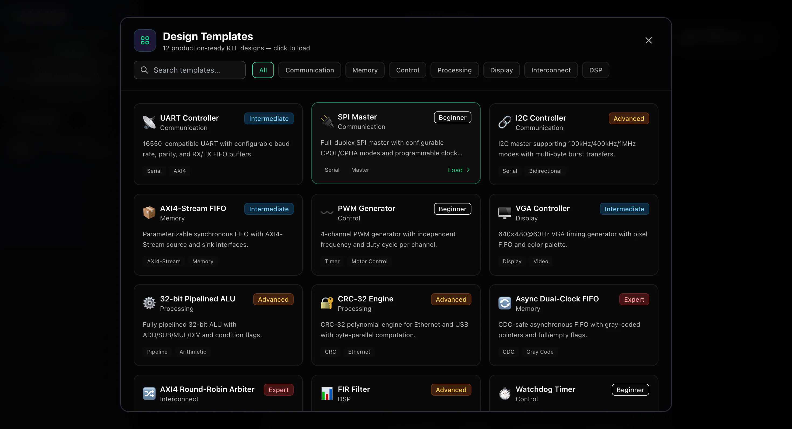The width and height of the screenshot is (792, 429).
Task: Click the Gray Code tag
Action: [540, 351]
